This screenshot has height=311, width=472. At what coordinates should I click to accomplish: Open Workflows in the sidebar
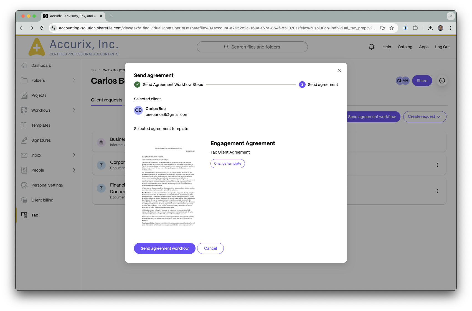point(41,110)
